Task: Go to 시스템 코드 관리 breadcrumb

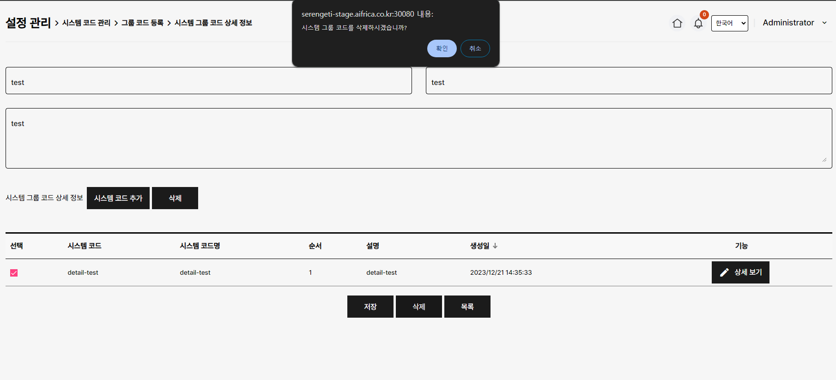Action: coord(86,23)
